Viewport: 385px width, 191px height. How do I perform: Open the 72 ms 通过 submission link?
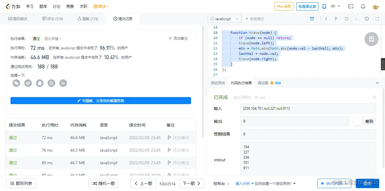pyautogui.click(x=13, y=138)
